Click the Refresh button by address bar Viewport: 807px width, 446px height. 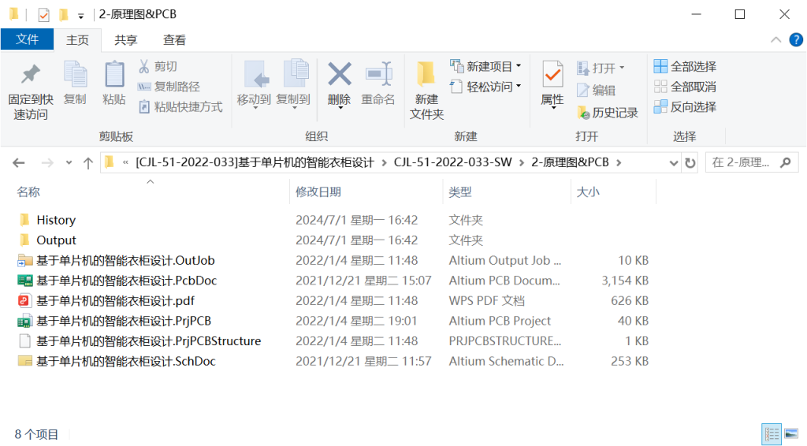coord(690,163)
